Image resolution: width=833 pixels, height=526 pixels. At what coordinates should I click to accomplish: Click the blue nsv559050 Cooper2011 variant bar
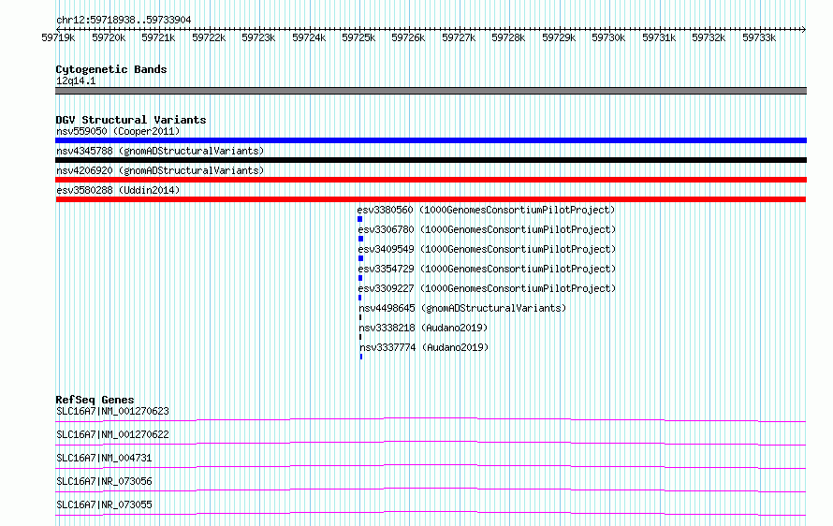tap(431, 140)
